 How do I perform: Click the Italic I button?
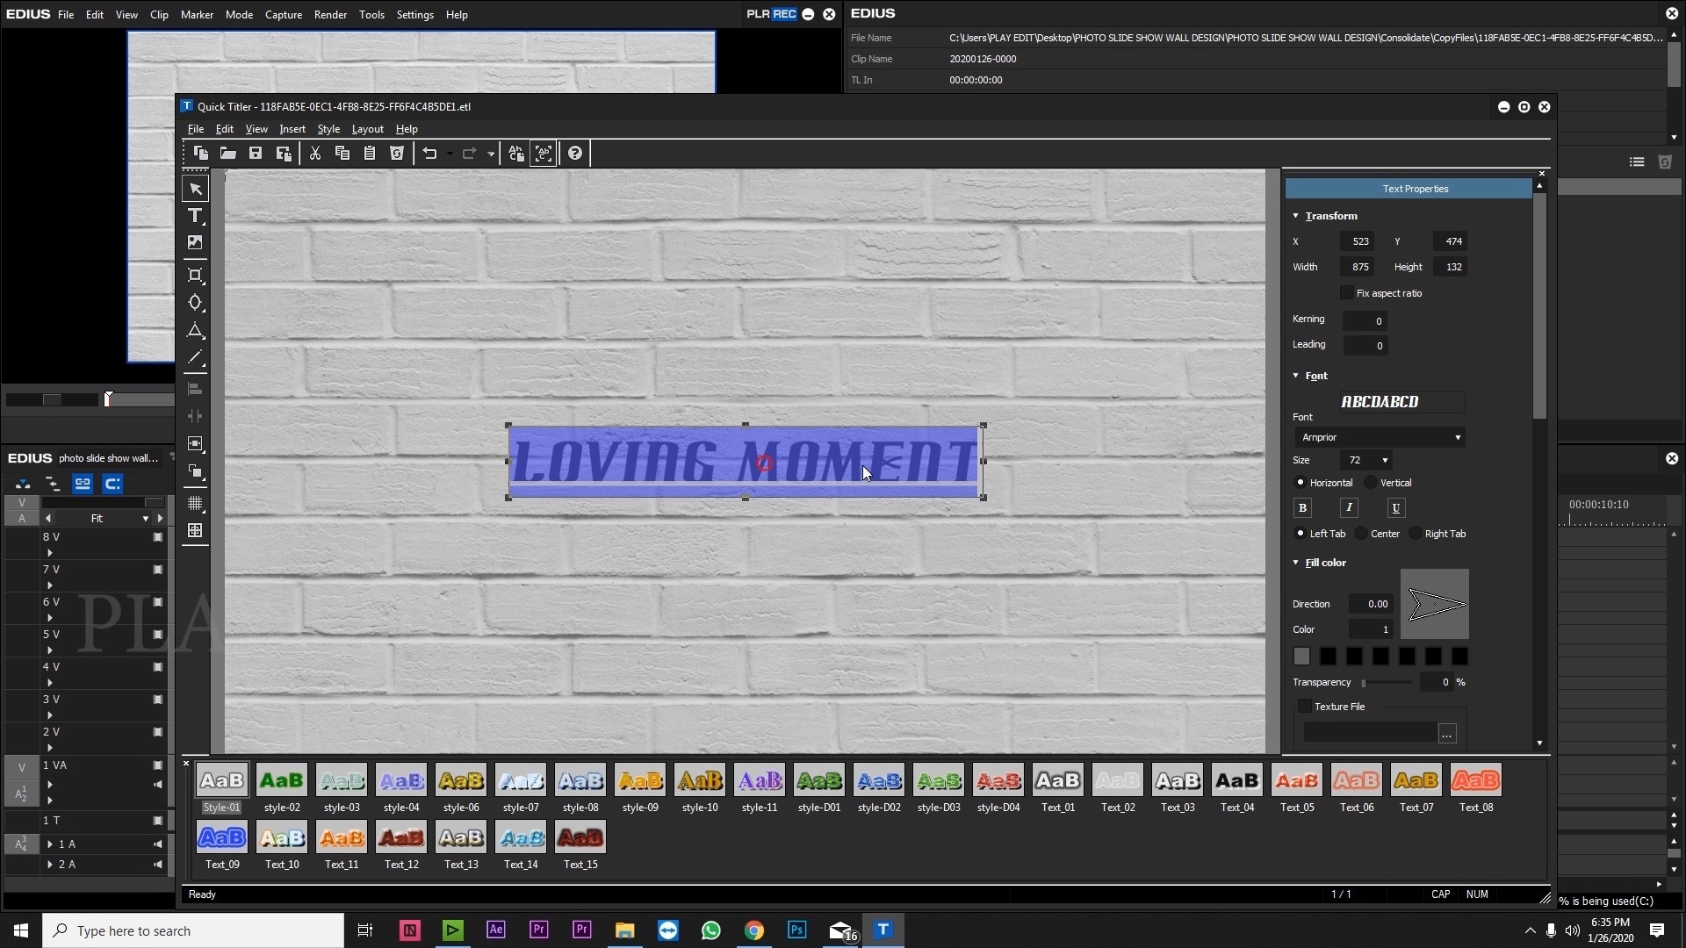click(x=1350, y=508)
